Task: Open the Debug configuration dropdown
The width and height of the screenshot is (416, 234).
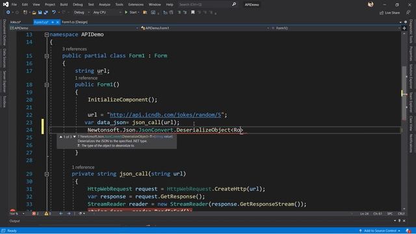Action: (x=81, y=12)
